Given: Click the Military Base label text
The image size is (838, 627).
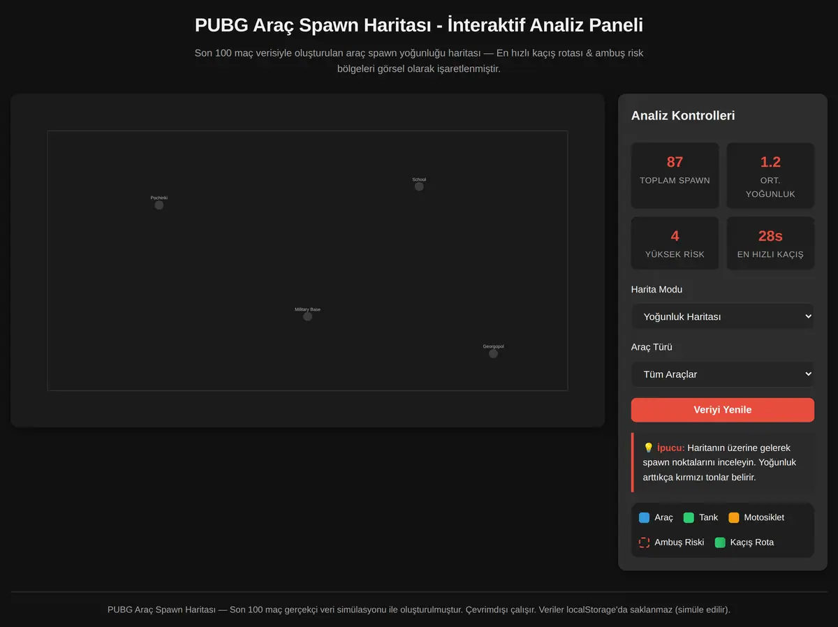Looking at the screenshot, I should 307,309.
